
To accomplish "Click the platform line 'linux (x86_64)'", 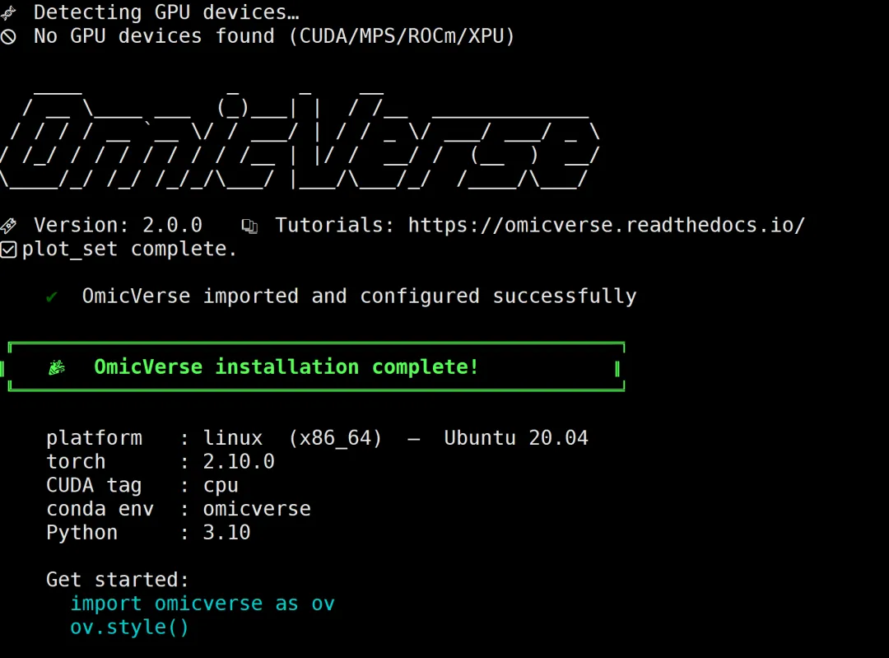I will [x=292, y=438].
